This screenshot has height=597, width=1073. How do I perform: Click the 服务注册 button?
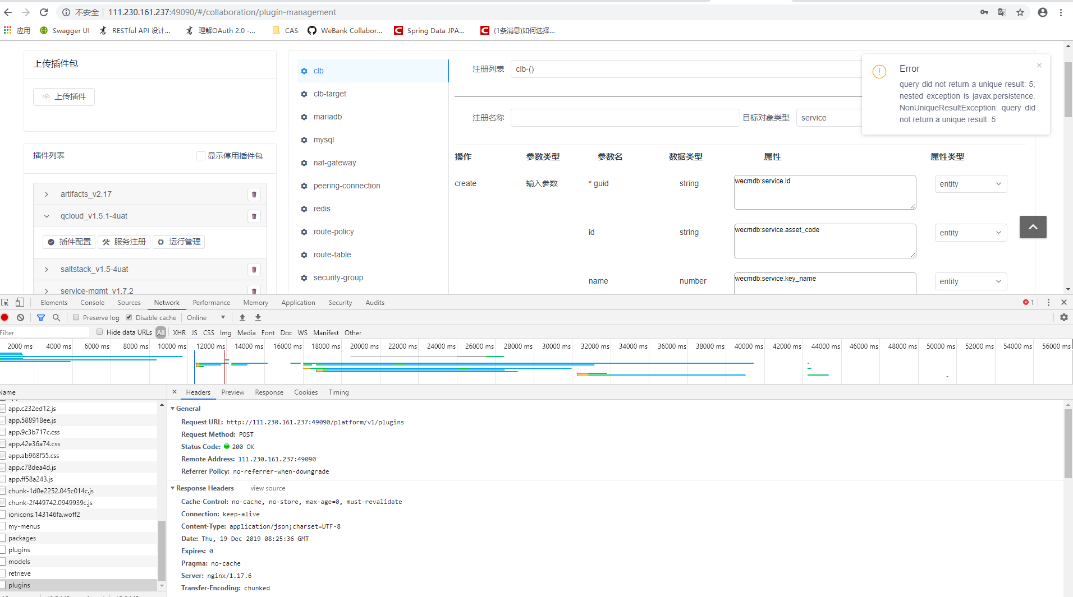pos(124,242)
